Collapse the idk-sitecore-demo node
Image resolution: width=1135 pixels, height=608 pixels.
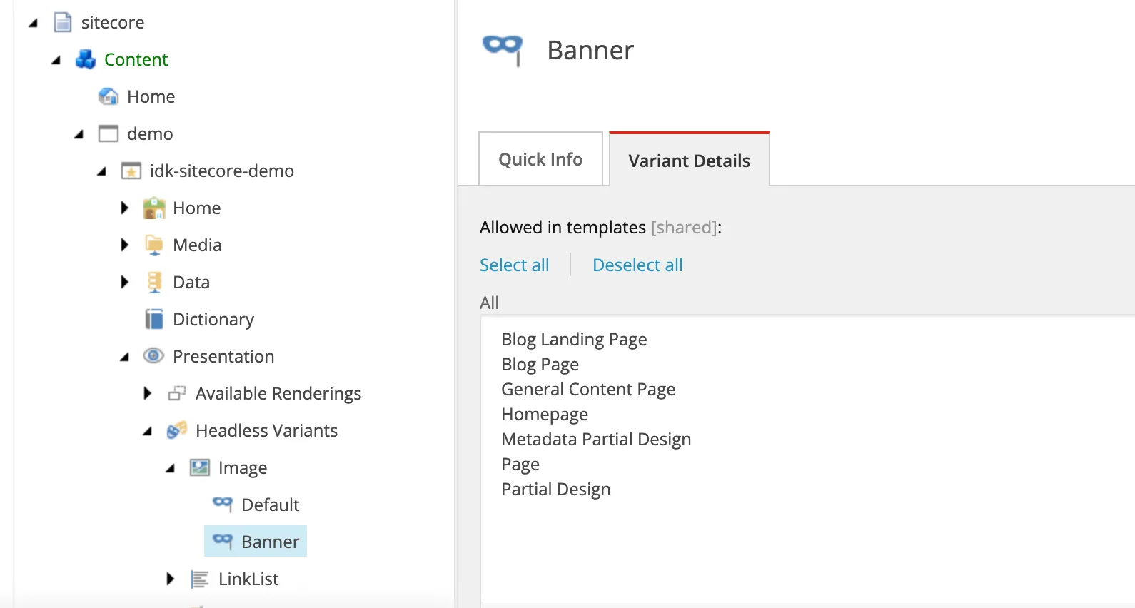[x=101, y=172]
